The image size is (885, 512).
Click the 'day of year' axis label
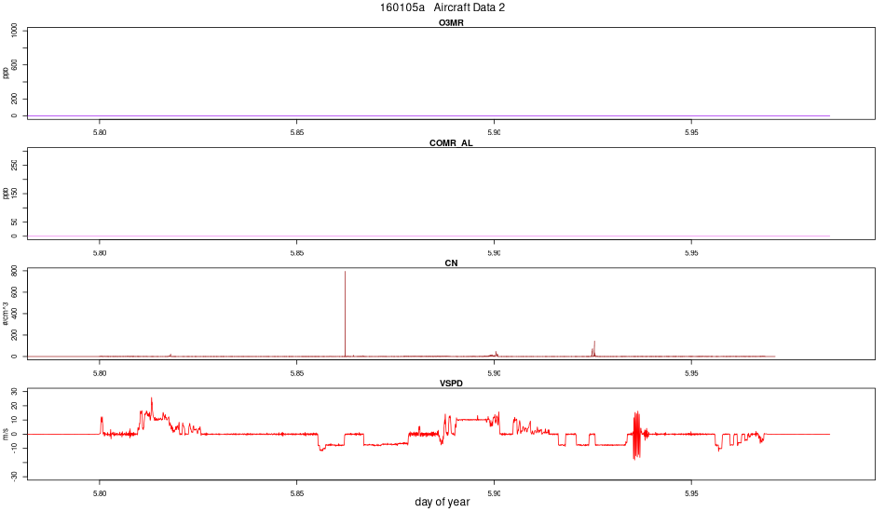click(442, 502)
